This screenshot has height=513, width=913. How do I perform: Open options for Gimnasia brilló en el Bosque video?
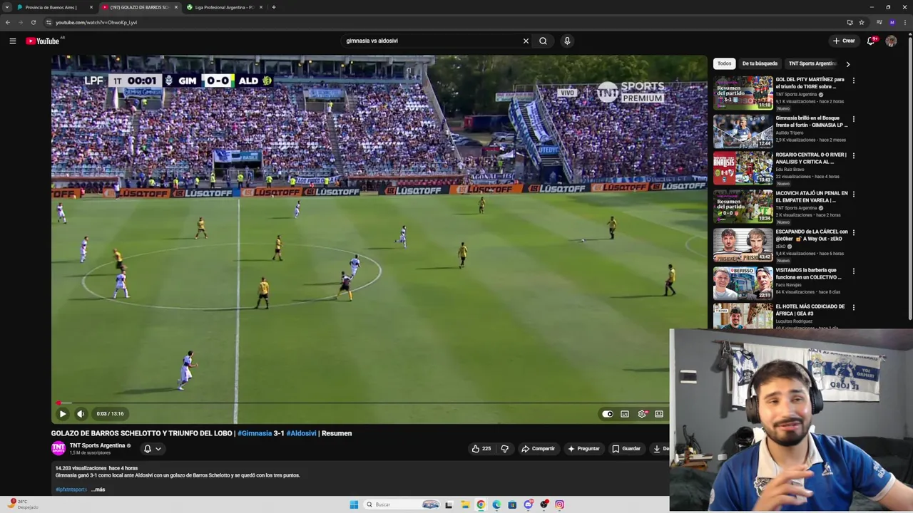click(854, 119)
